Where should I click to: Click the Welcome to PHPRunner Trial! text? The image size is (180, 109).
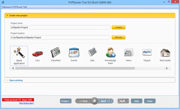coord(14,7)
